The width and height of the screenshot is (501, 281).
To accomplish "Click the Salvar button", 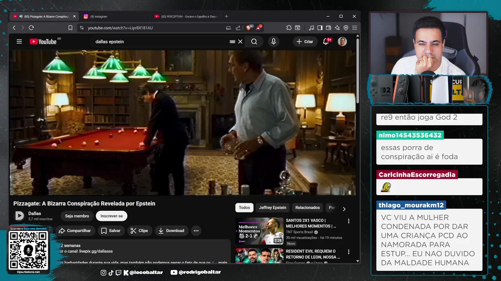I will click(x=110, y=231).
